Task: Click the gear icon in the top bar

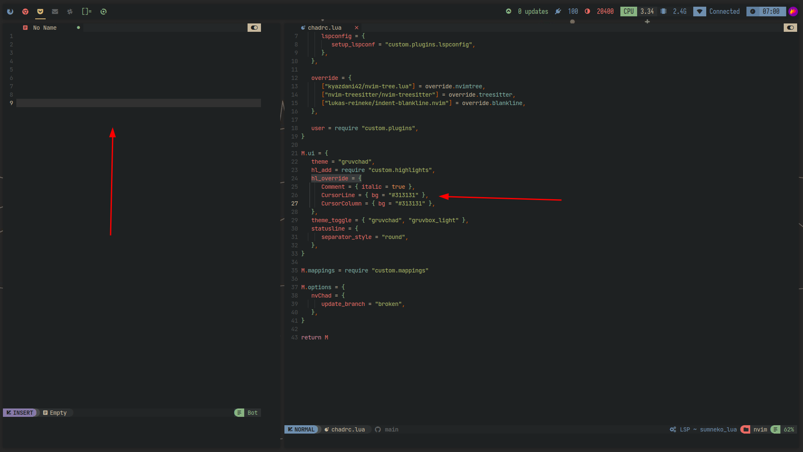Action: pyautogui.click(x=70, y=11)
